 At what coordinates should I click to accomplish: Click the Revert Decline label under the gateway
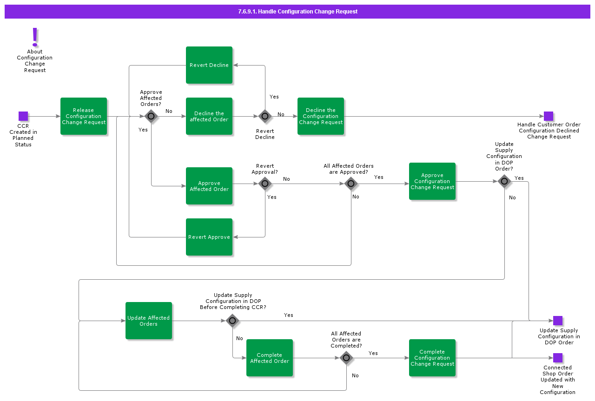265,134
